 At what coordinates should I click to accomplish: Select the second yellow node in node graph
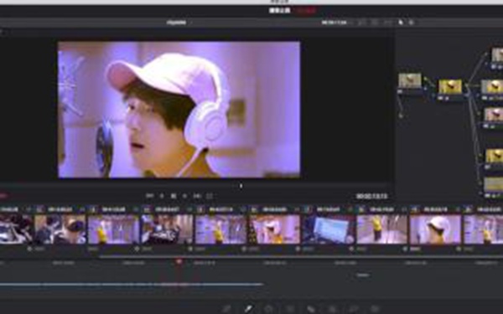tap(450, 87)
